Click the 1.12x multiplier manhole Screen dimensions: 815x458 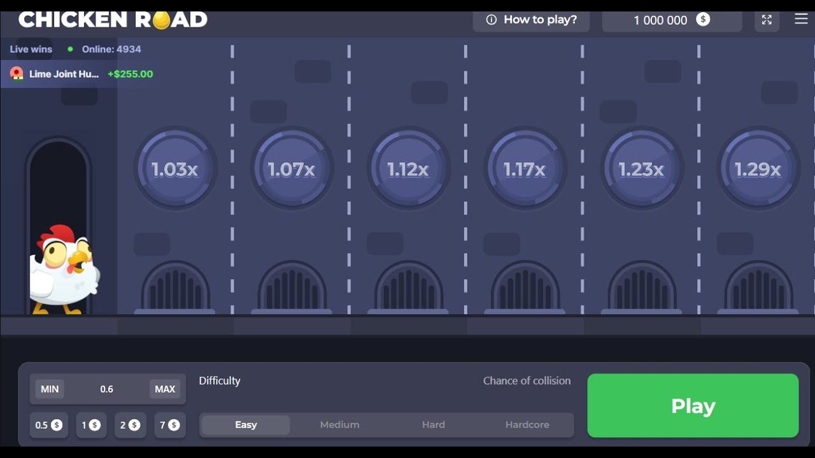click(408, 169)
